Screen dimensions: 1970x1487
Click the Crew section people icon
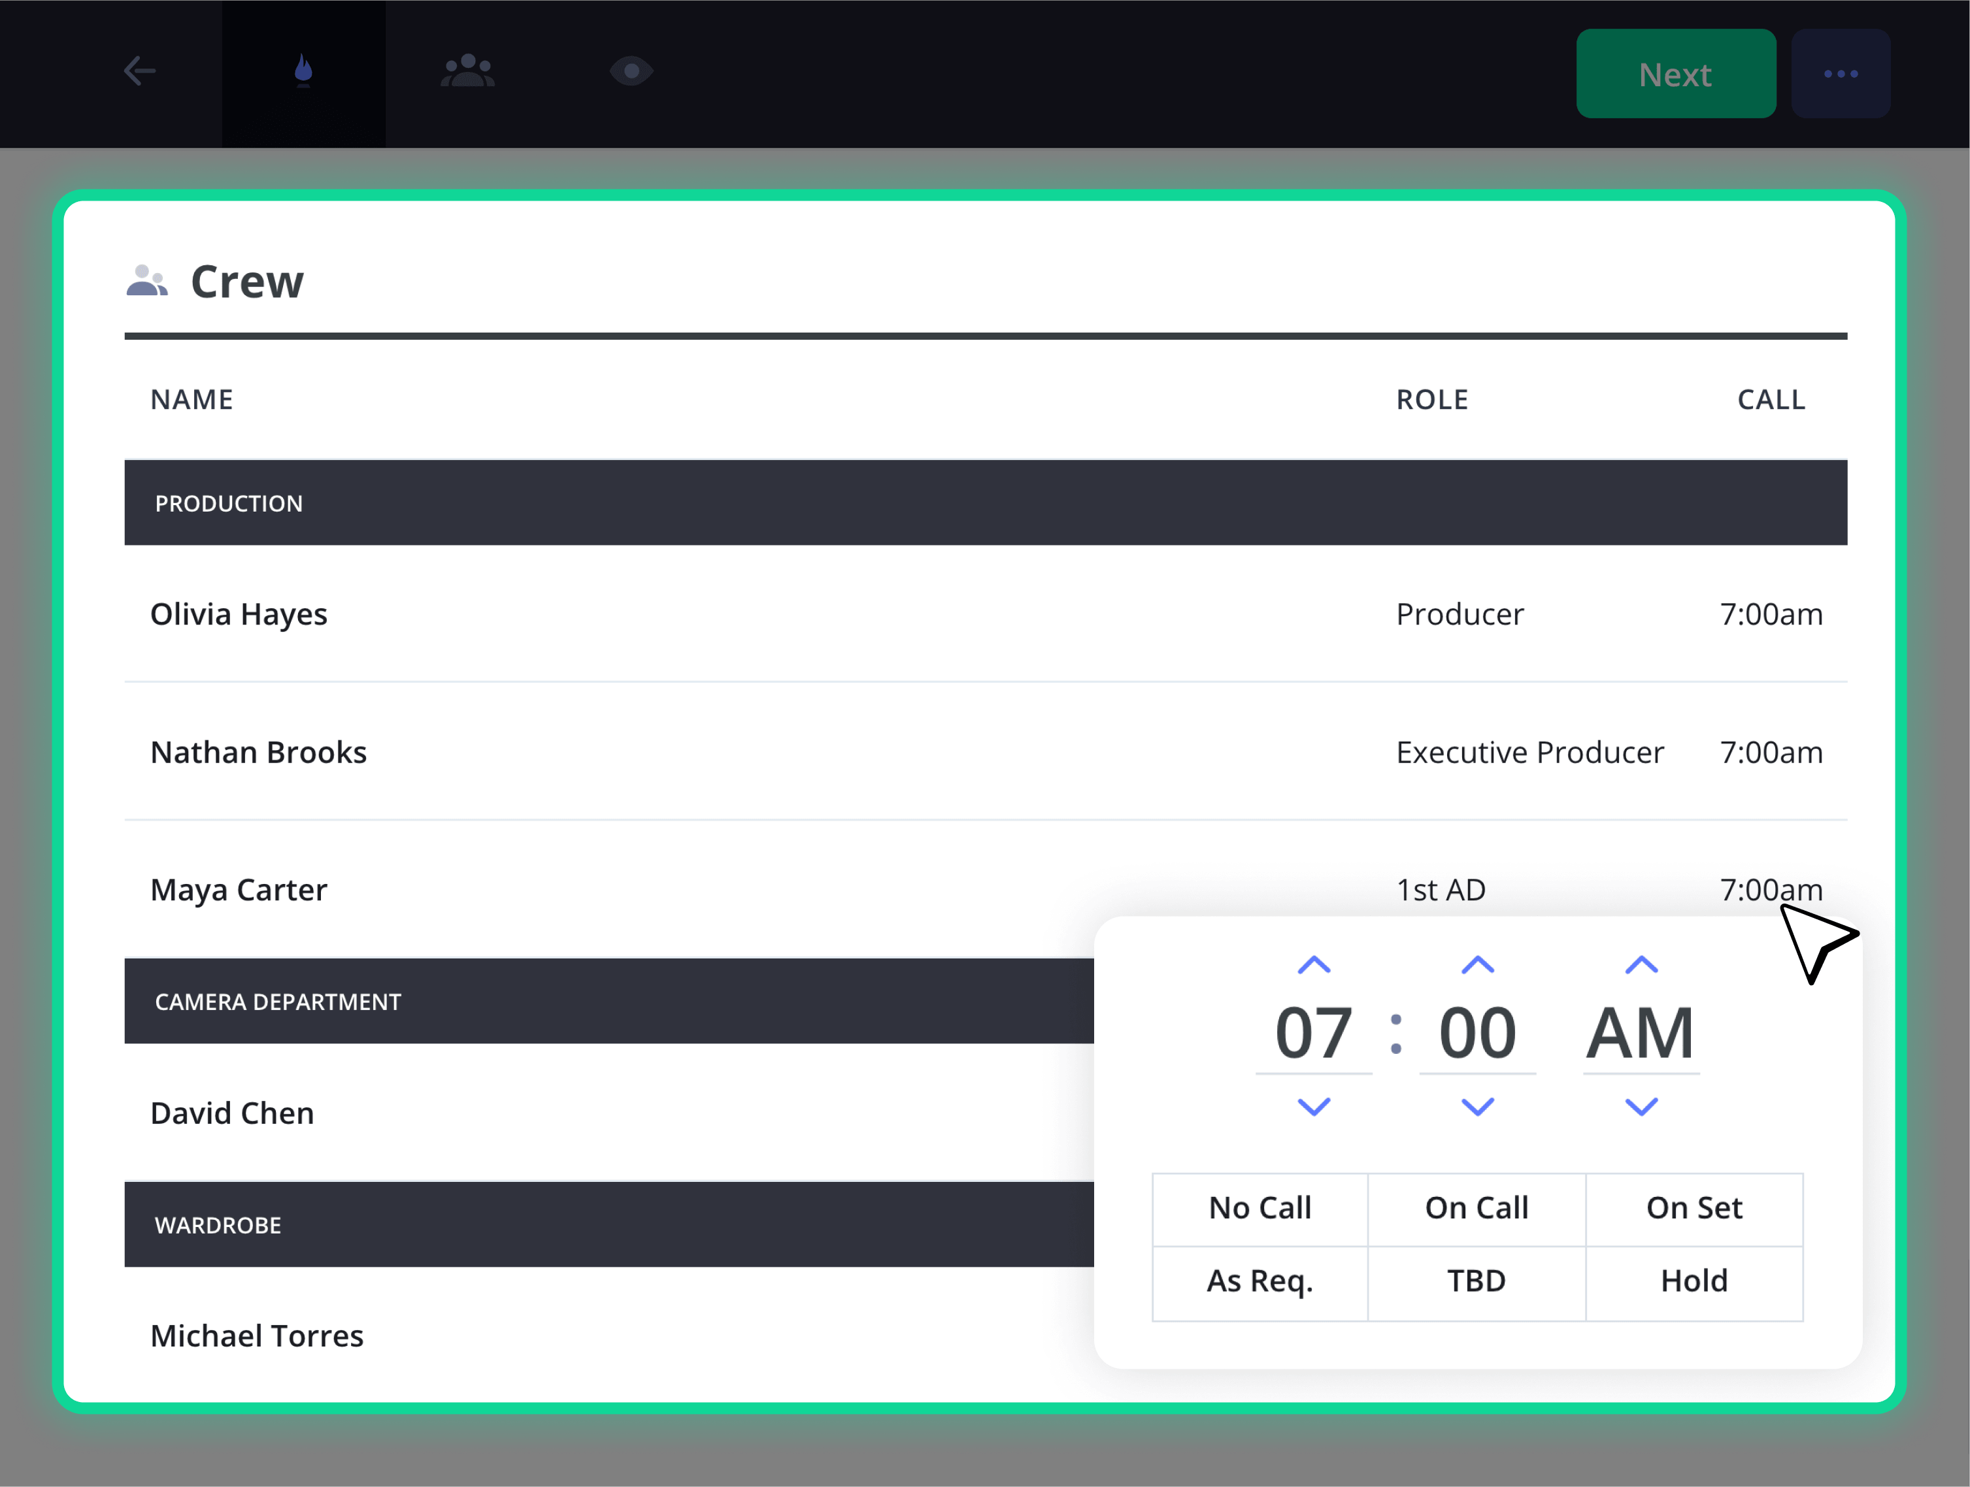147,280
